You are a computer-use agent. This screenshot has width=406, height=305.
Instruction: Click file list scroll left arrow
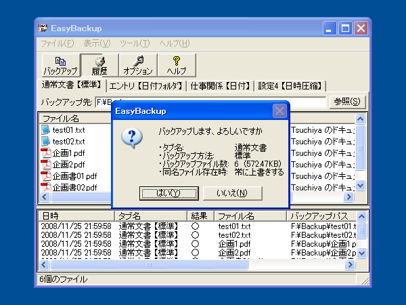click(45, 197)
